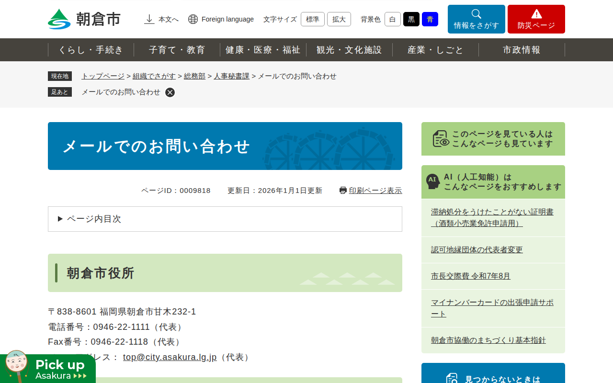The height and width of the screenshot is (383, 613).
Task: Click the トップページ breadcrumb link
Action: click(102, 76)
